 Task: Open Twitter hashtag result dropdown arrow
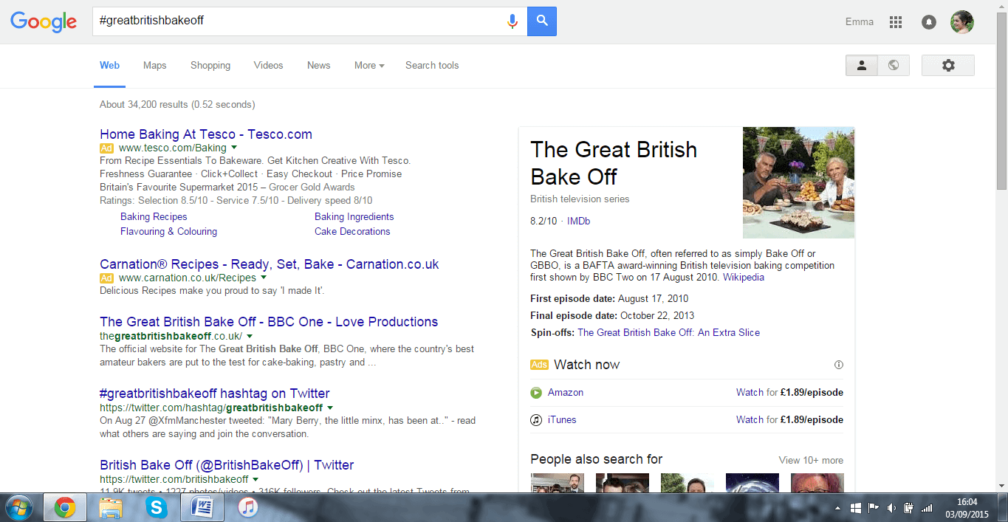[330, 408]
